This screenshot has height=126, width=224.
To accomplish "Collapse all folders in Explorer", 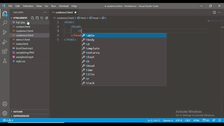I will (x=47, y=18).
